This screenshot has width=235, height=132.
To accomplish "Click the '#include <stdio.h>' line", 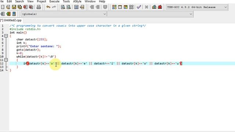I will coord(25,29).
